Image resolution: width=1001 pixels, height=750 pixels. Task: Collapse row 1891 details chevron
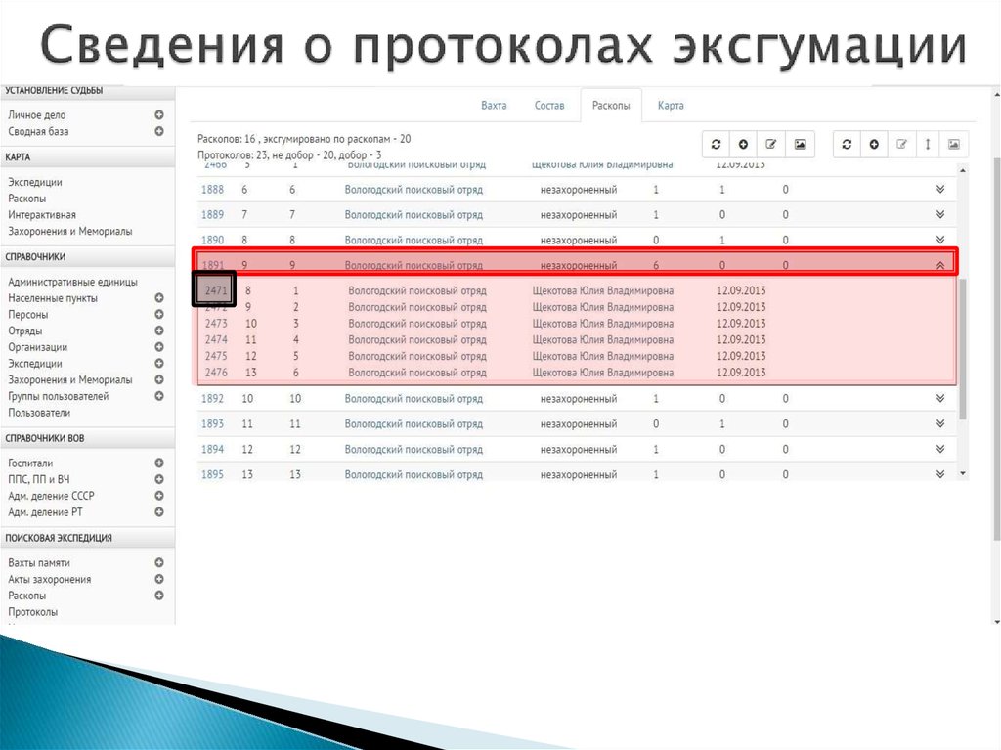(x=939, y=264)
